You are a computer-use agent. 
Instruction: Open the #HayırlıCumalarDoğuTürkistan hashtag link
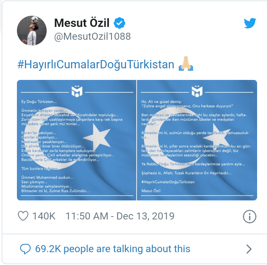pos(96,65)
